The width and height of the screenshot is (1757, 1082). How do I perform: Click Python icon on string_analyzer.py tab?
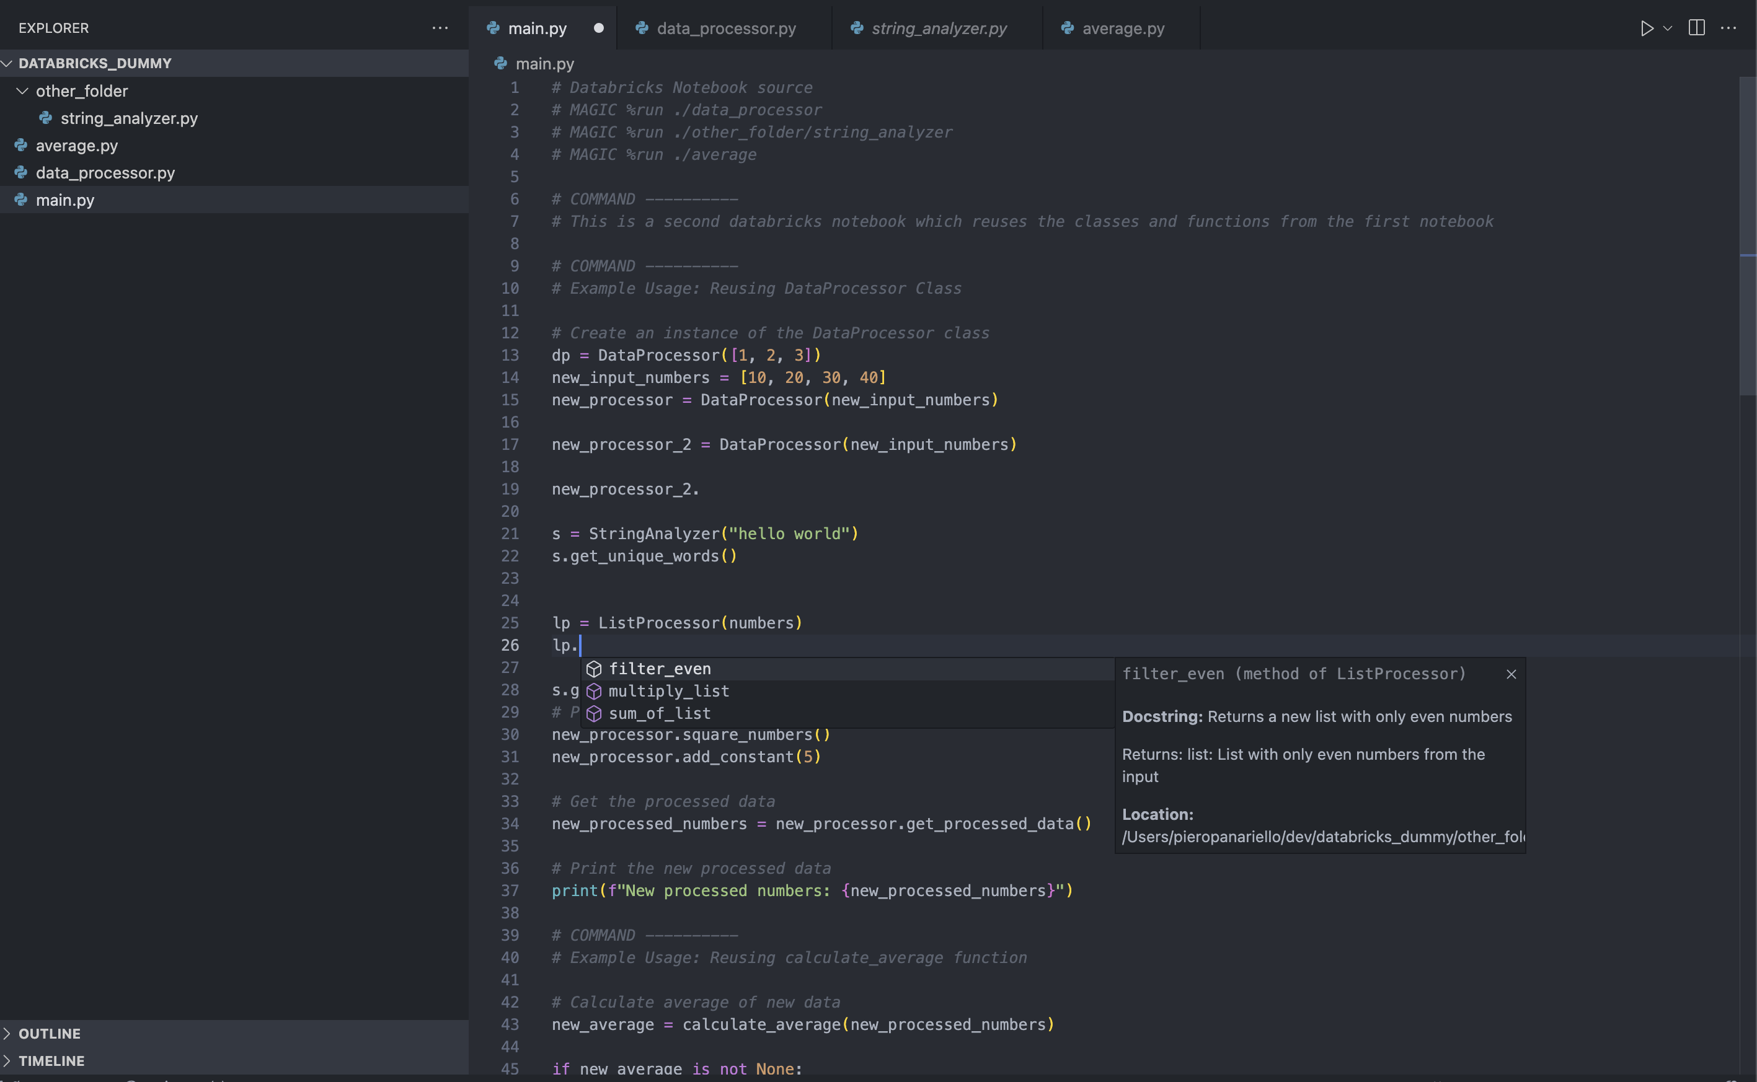coord(856,28)
